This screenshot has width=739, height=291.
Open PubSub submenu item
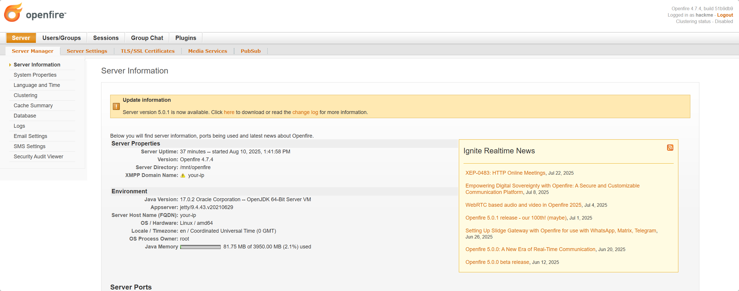point(250,51)
